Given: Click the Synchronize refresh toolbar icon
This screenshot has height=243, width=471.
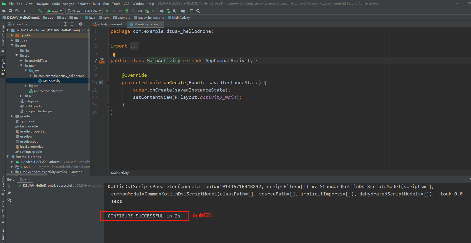Looking at the screenshot, I should click(17, 11).
